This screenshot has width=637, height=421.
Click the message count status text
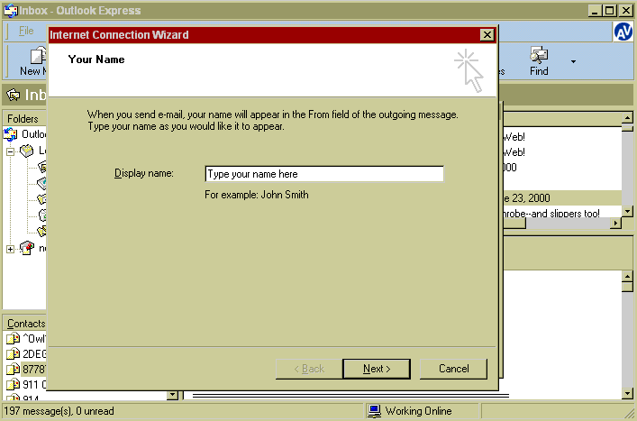59,411
